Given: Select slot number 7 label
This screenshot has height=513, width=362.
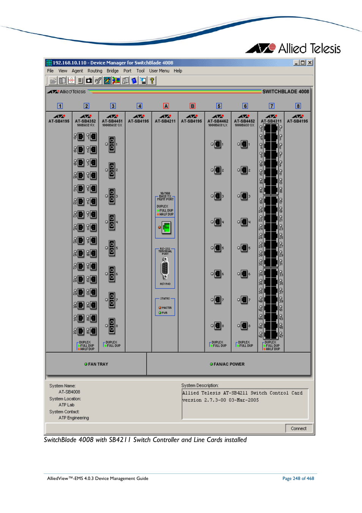Looking at the screenshot, I should point(272,106).
